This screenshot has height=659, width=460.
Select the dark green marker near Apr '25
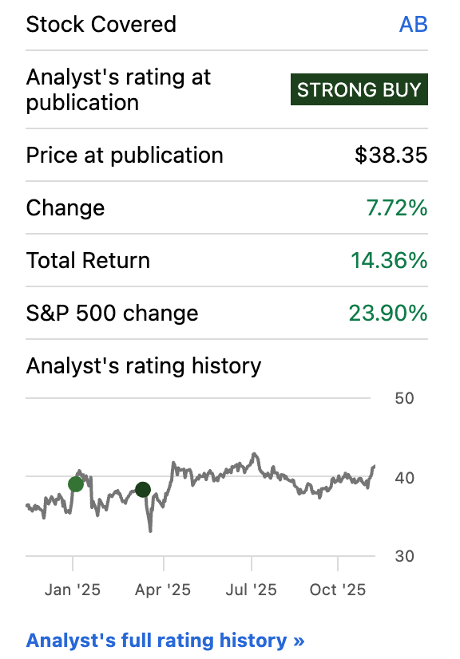[144, 488]
